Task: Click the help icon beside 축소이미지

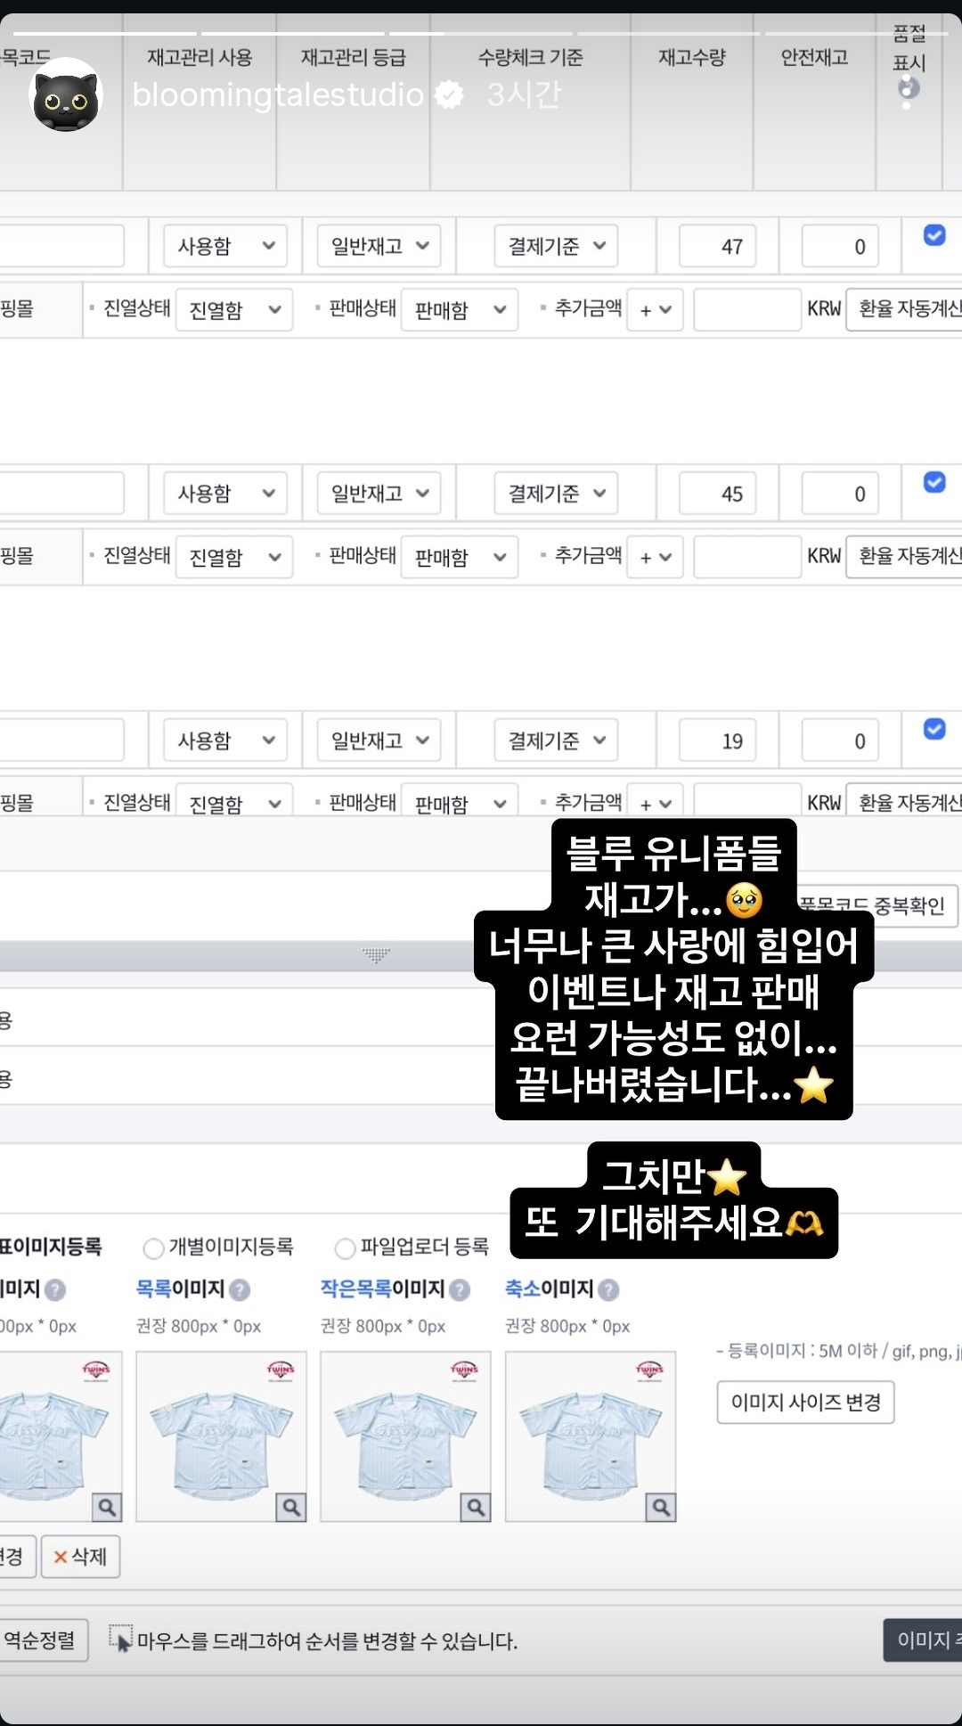Action: pos(608,1289)
